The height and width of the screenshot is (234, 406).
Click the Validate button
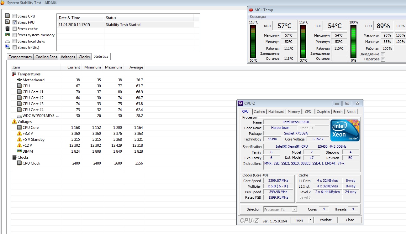coord(326,220)
